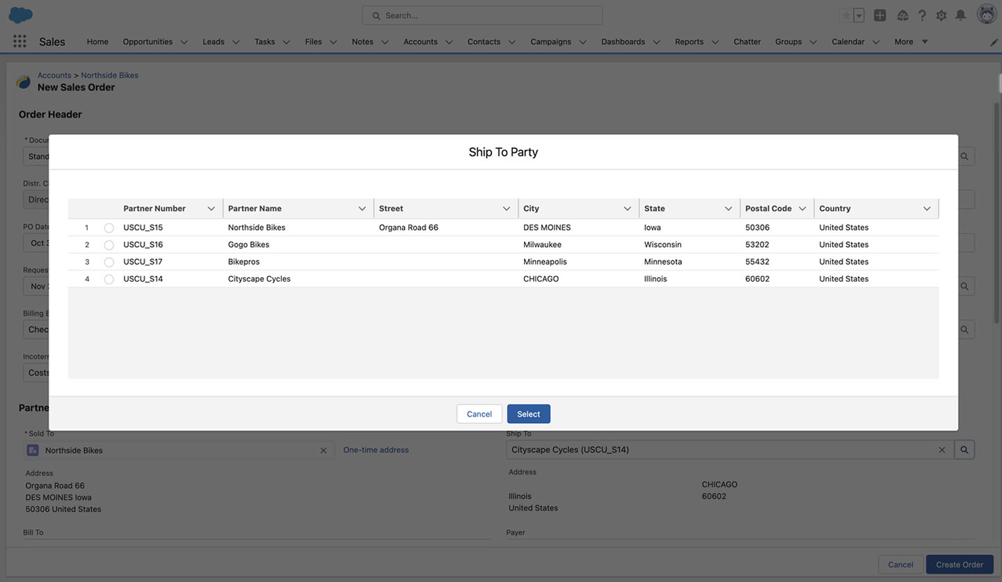Viewport: 1002px width, 582px height.
Task: Click the One-time address link
Action: pyautogui.click(x=376, y=450)
